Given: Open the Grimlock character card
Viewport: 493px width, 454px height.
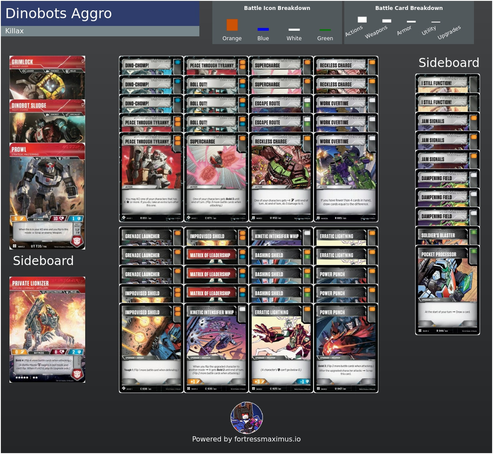Looking at the screenshot, I should tap(47, 78).
